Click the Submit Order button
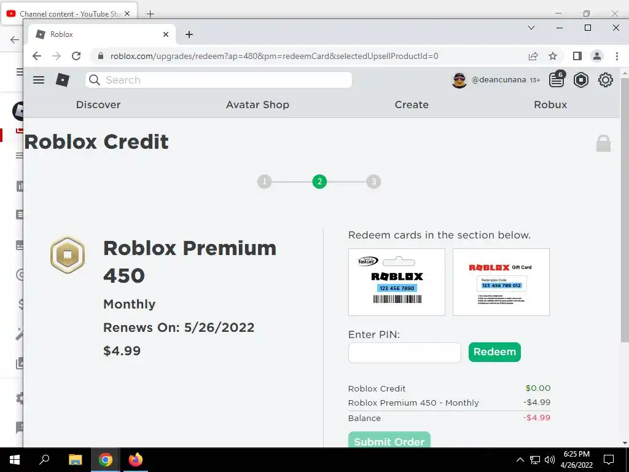 389,440
